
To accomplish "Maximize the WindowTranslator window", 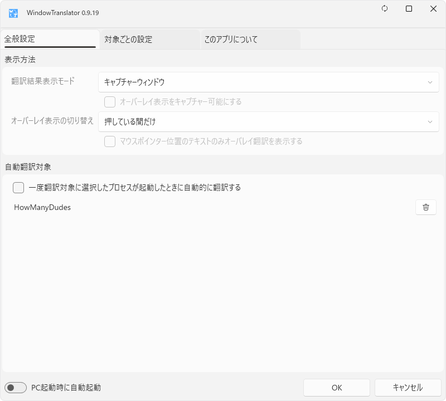I will 409,9.
